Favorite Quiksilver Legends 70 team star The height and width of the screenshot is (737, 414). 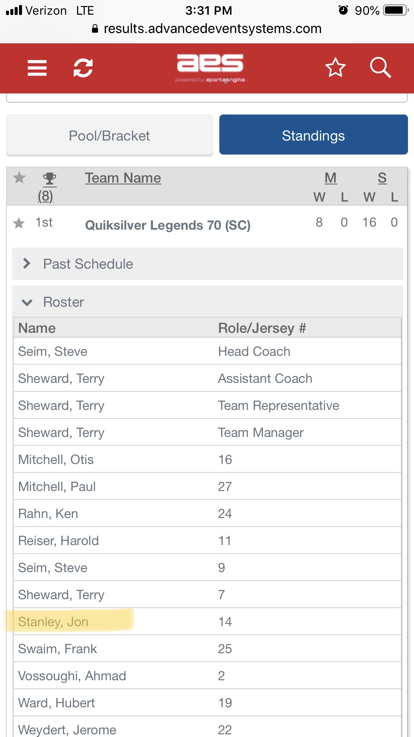tap(19, 223)
